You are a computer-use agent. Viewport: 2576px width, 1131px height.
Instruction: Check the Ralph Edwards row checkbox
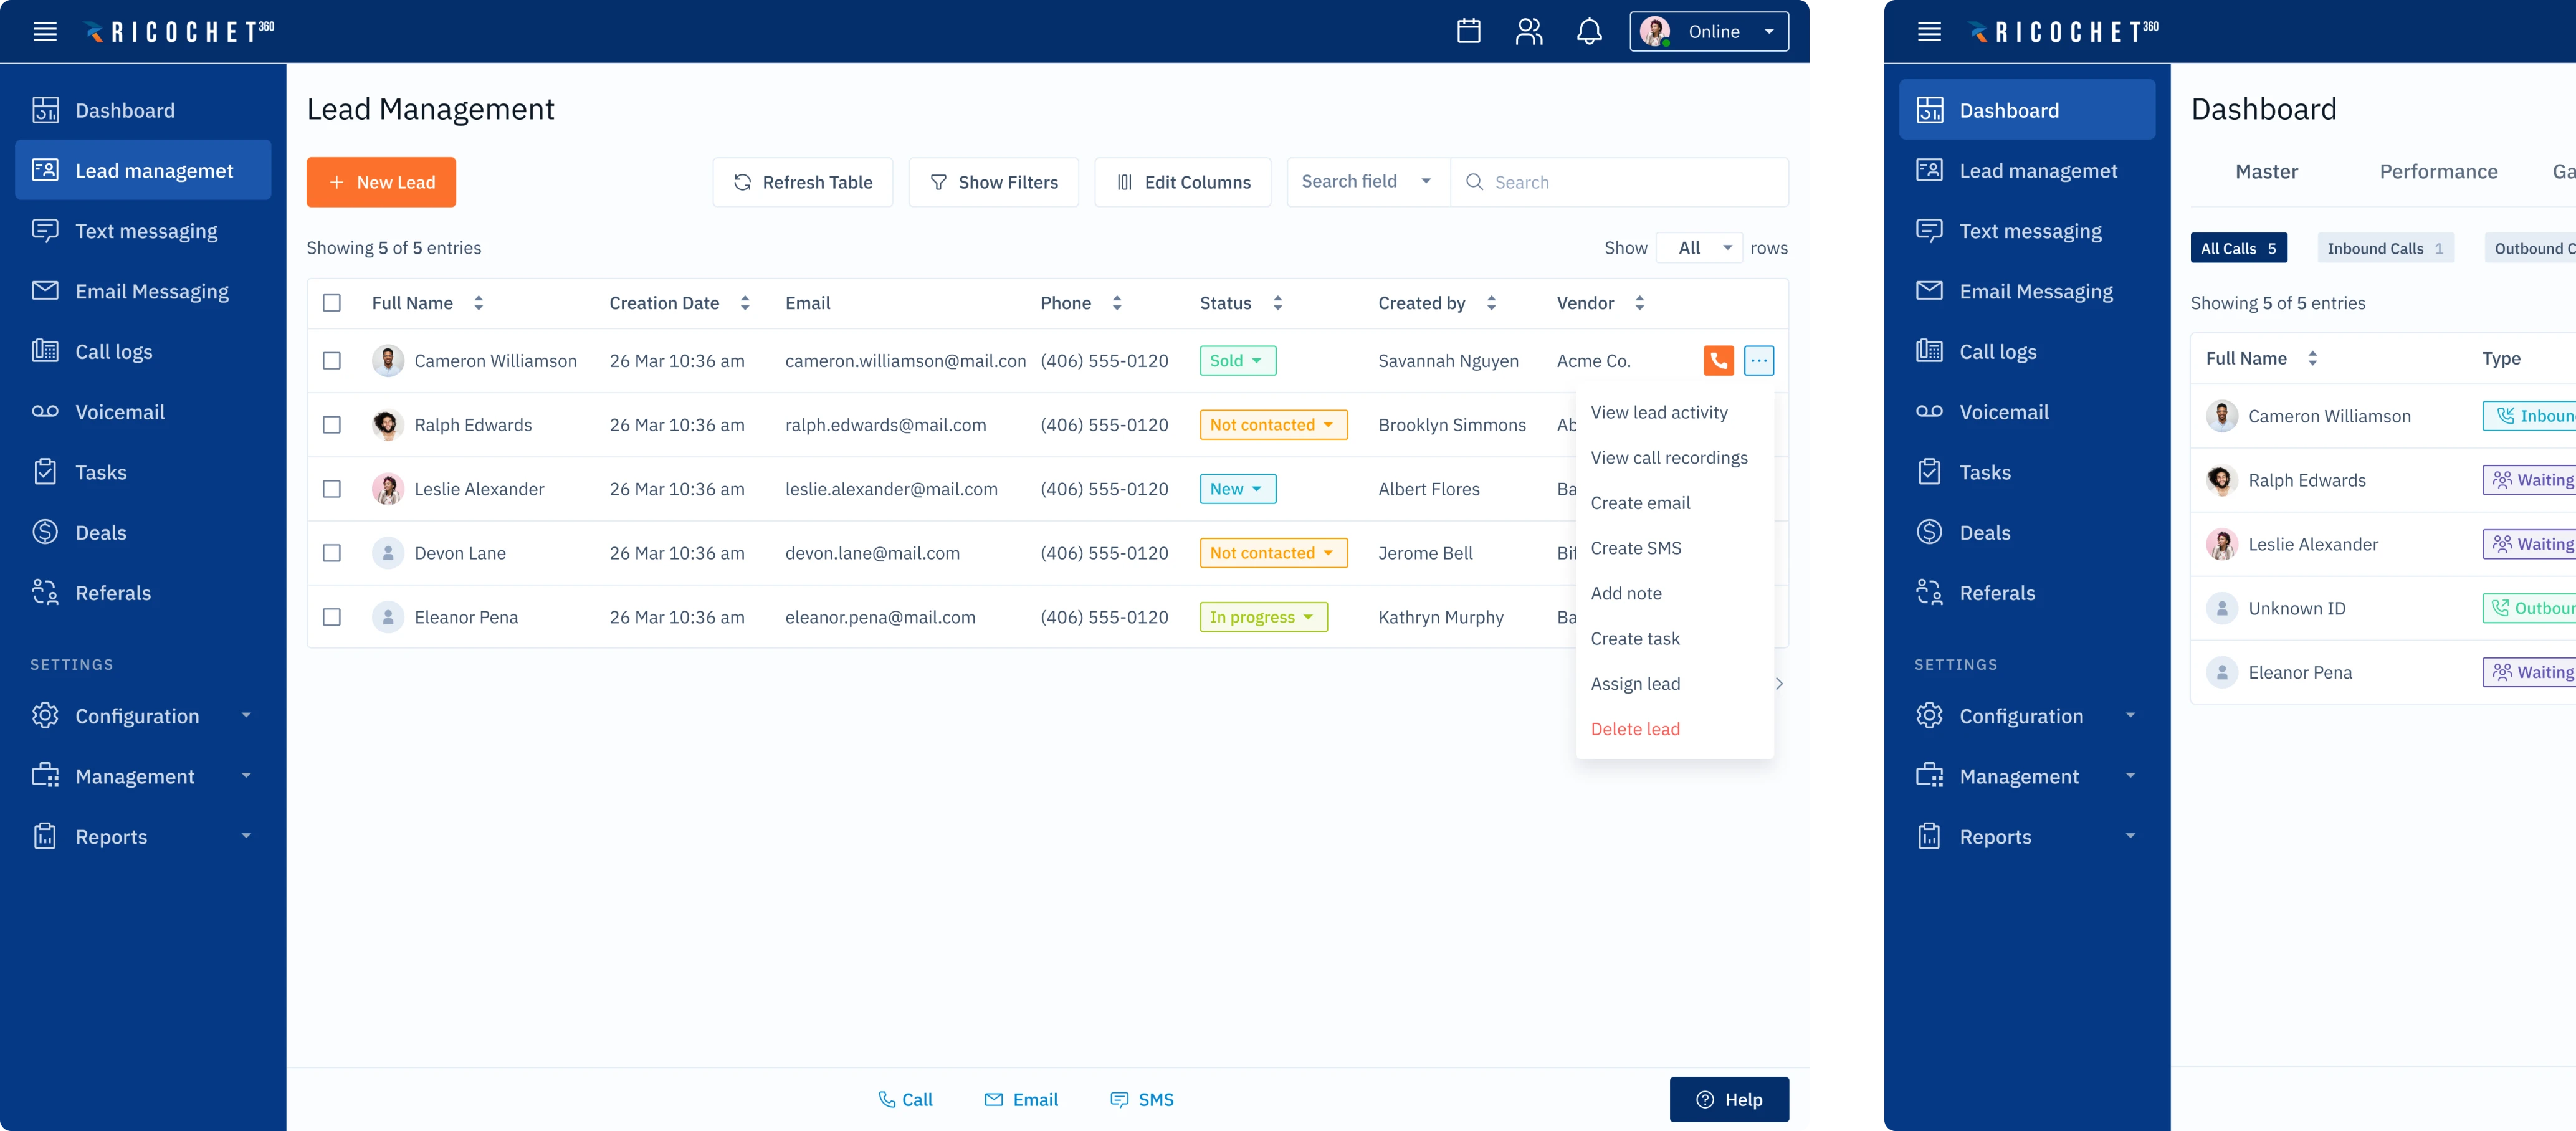click(x=332, y=425)
